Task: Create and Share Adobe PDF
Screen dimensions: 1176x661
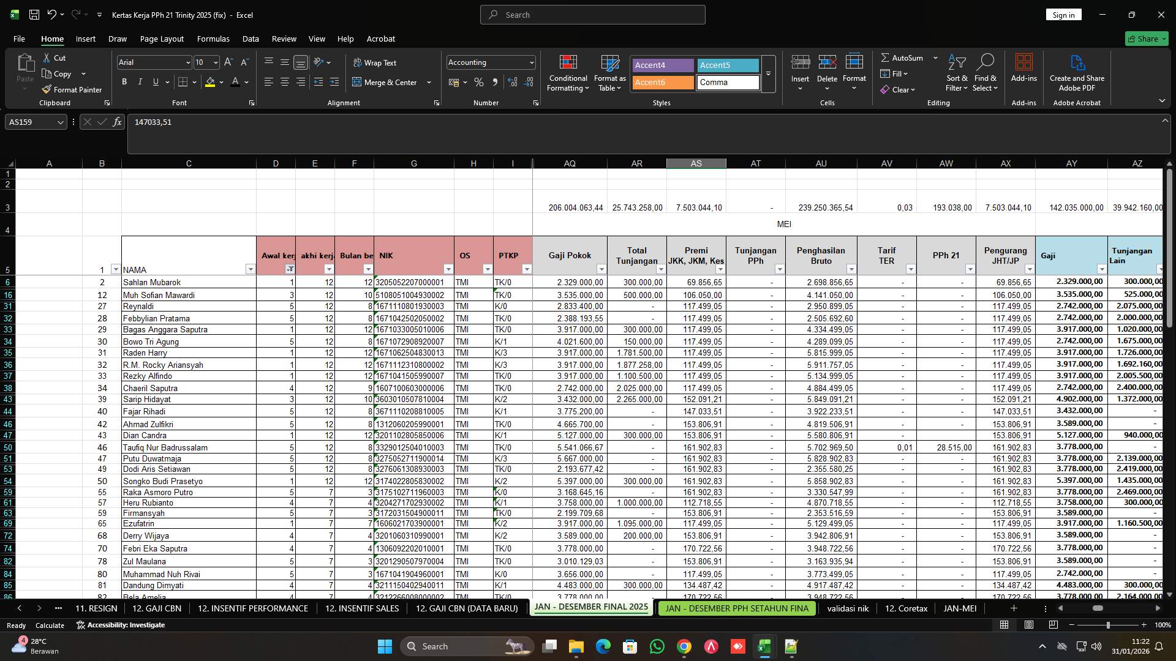Action: pos(1077,73)
